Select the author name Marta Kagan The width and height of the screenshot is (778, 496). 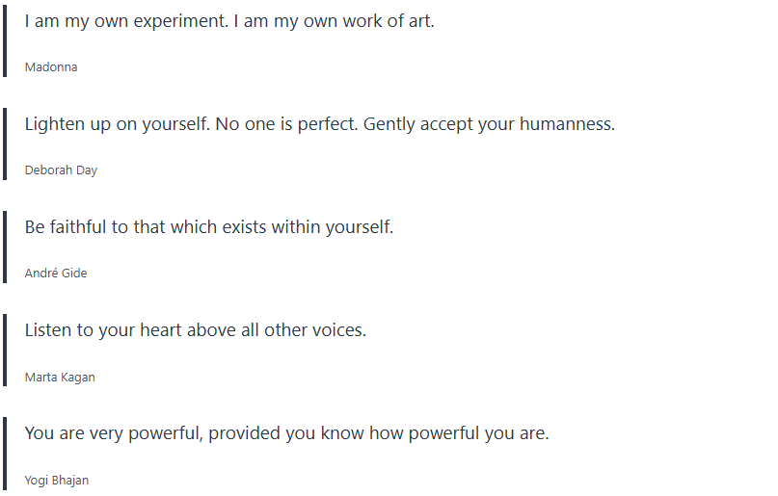(x=60, y=378)
